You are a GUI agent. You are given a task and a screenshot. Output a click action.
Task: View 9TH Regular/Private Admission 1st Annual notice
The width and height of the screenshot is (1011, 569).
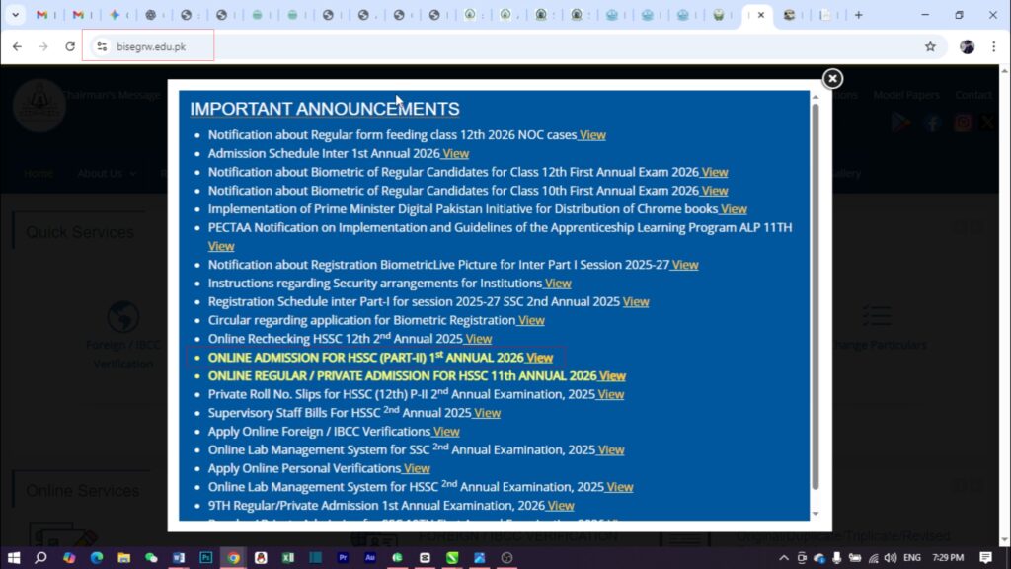[560, 506]
